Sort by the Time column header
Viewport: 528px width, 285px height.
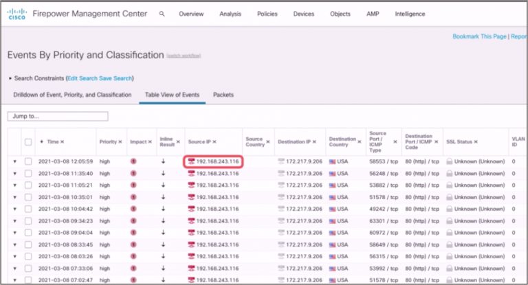52,141
